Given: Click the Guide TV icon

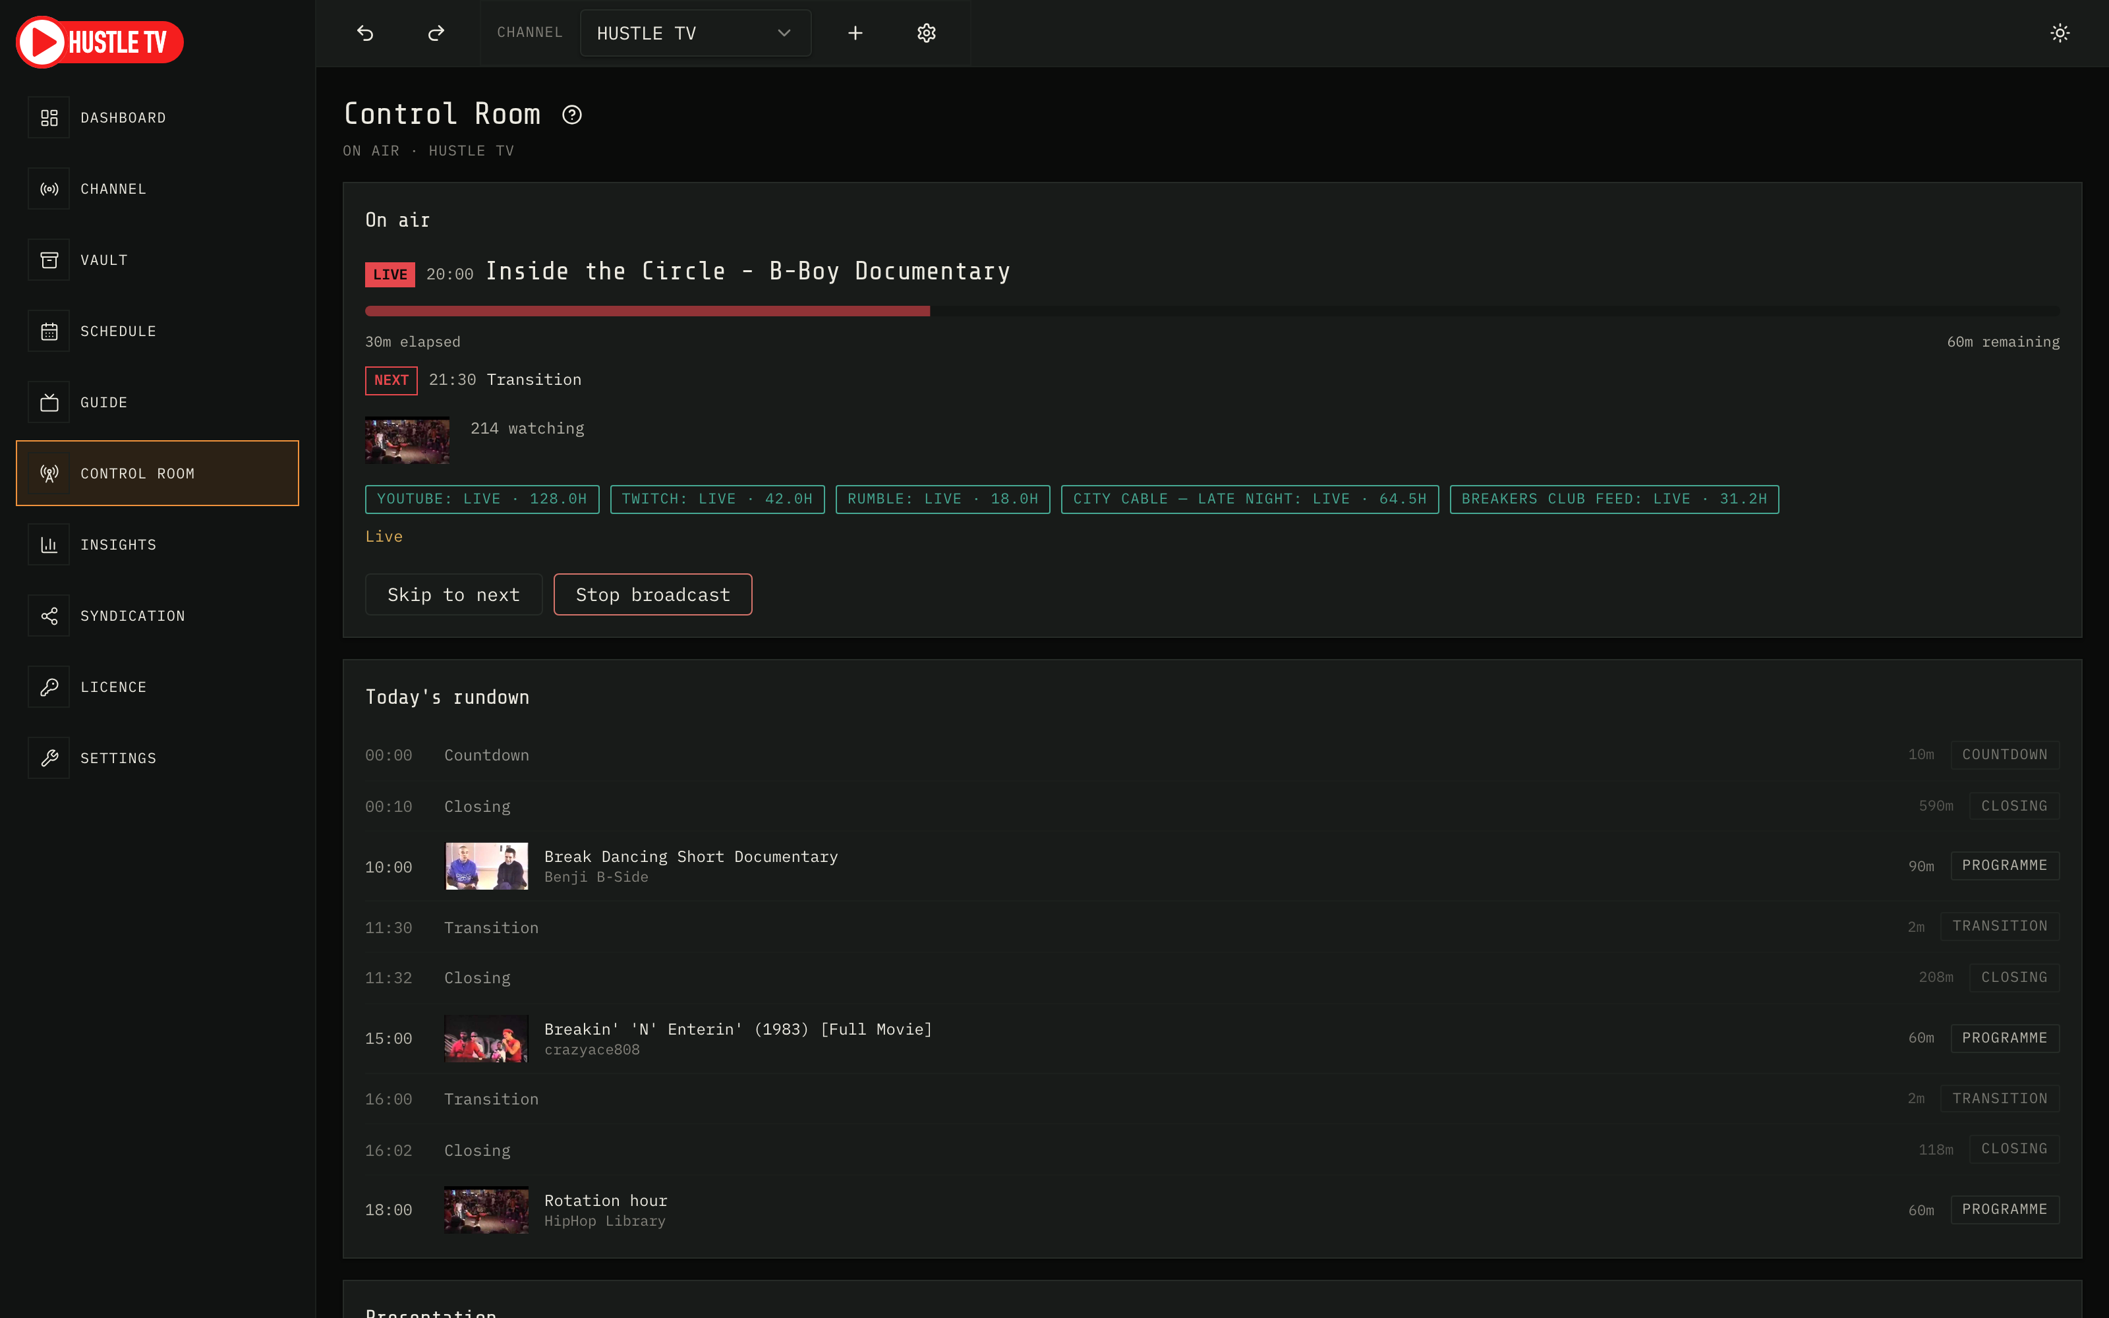Looking at the screenshot, I should click(x=49, y=403).
